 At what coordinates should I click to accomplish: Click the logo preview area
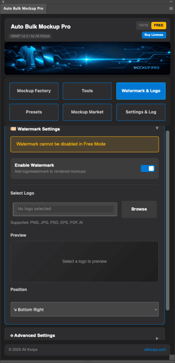pos(84,262)
